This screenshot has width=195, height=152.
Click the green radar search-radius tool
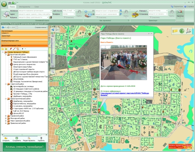[182, 31]
